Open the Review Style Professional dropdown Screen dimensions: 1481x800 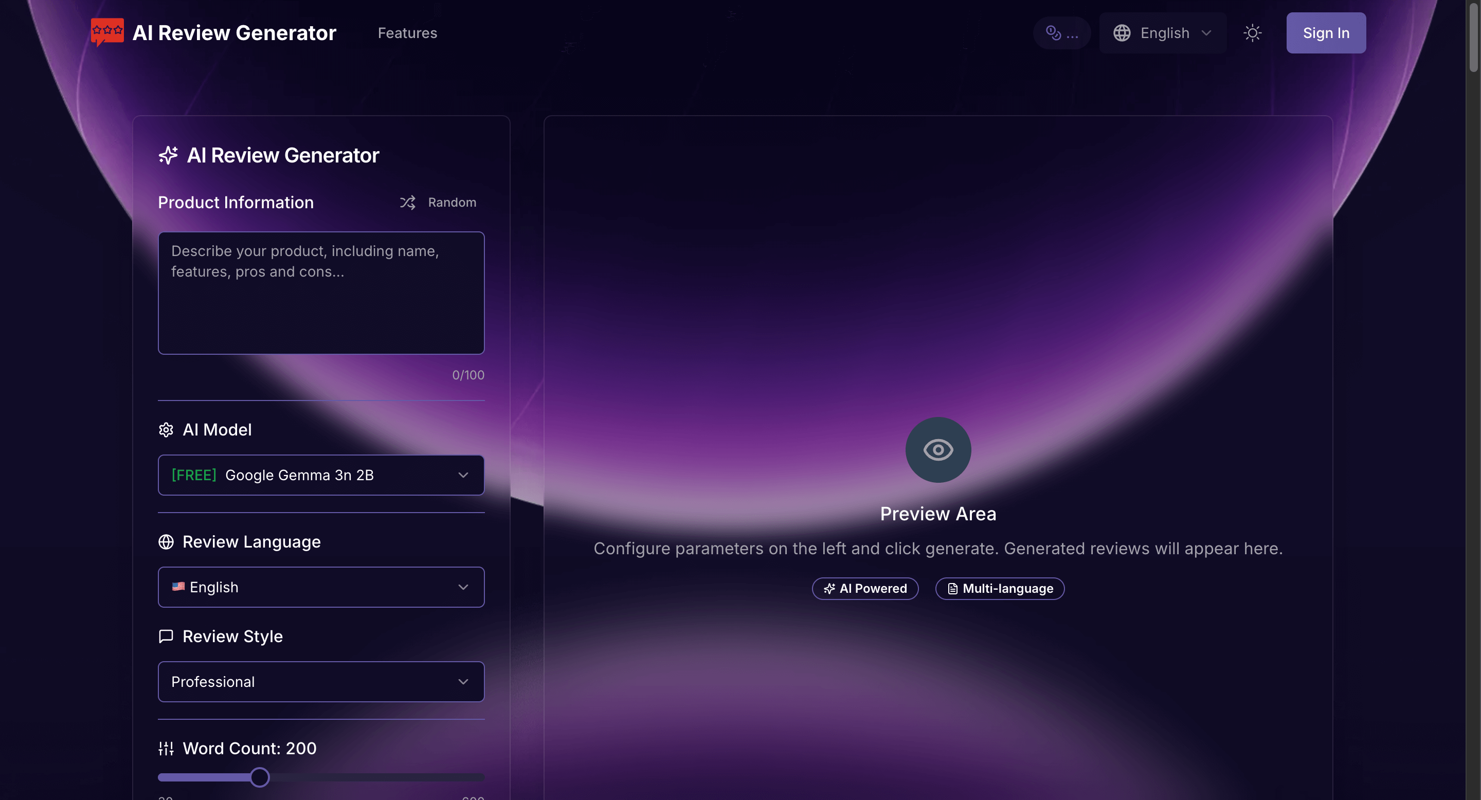[x=321, y=682]
